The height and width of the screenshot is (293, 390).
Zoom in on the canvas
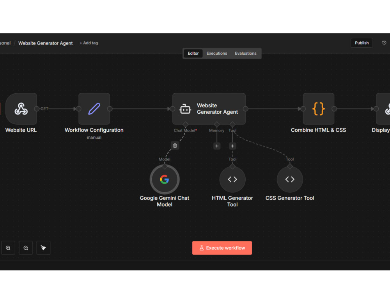coord(8,248)
